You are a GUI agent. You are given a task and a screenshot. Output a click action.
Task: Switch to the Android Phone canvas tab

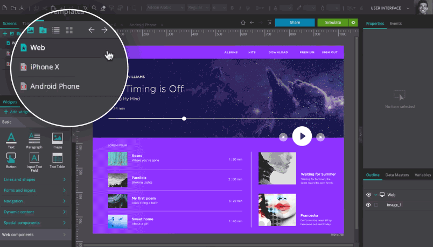click(143, 25)
